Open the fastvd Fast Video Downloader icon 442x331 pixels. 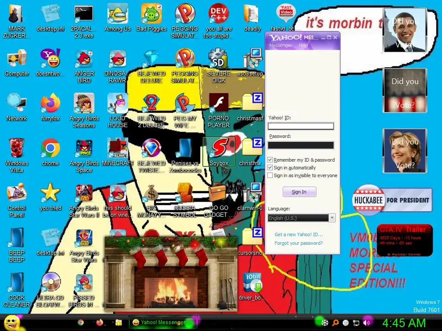coord(285,18)
